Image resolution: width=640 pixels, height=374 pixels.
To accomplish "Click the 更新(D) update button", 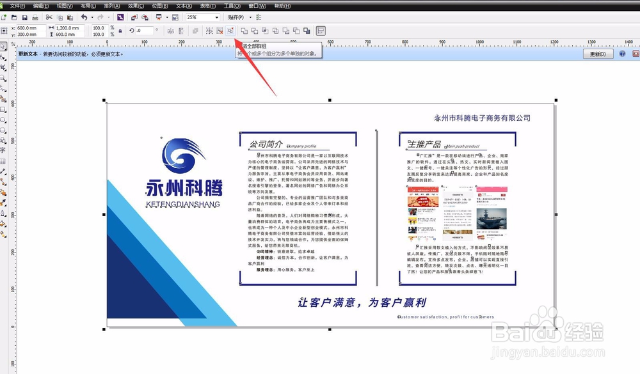I will click(598, 54).
